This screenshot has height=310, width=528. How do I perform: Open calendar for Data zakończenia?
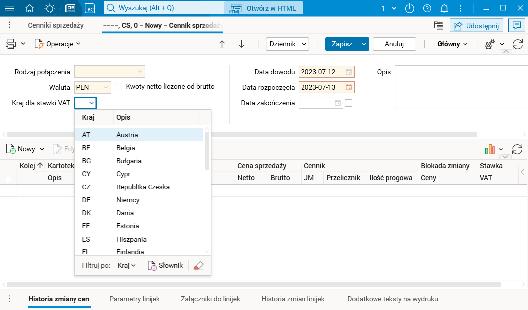(337, 103)
